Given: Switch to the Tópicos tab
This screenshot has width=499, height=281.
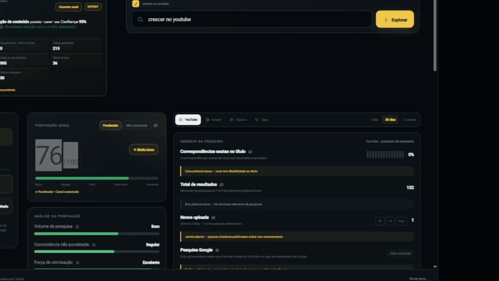Looking at the screenshot, I should pyautogui.click(x=239, y=120).
